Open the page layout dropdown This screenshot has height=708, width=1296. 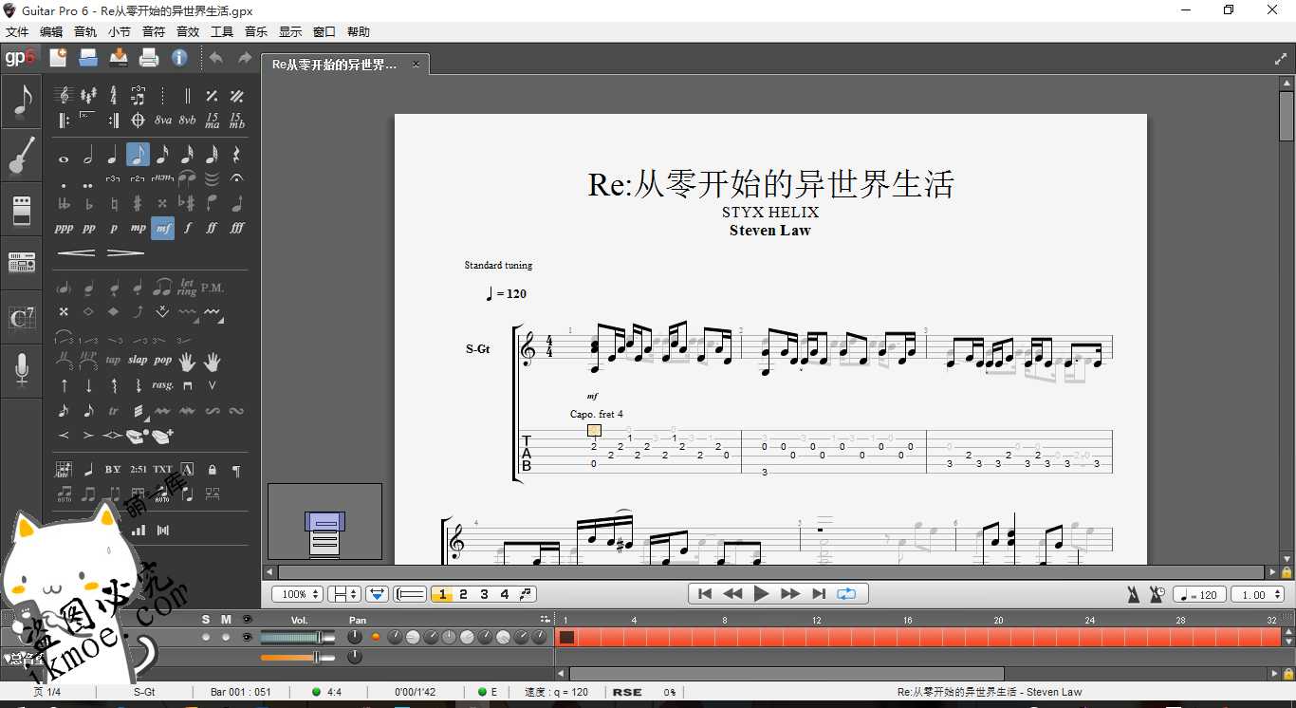point(344,594)
